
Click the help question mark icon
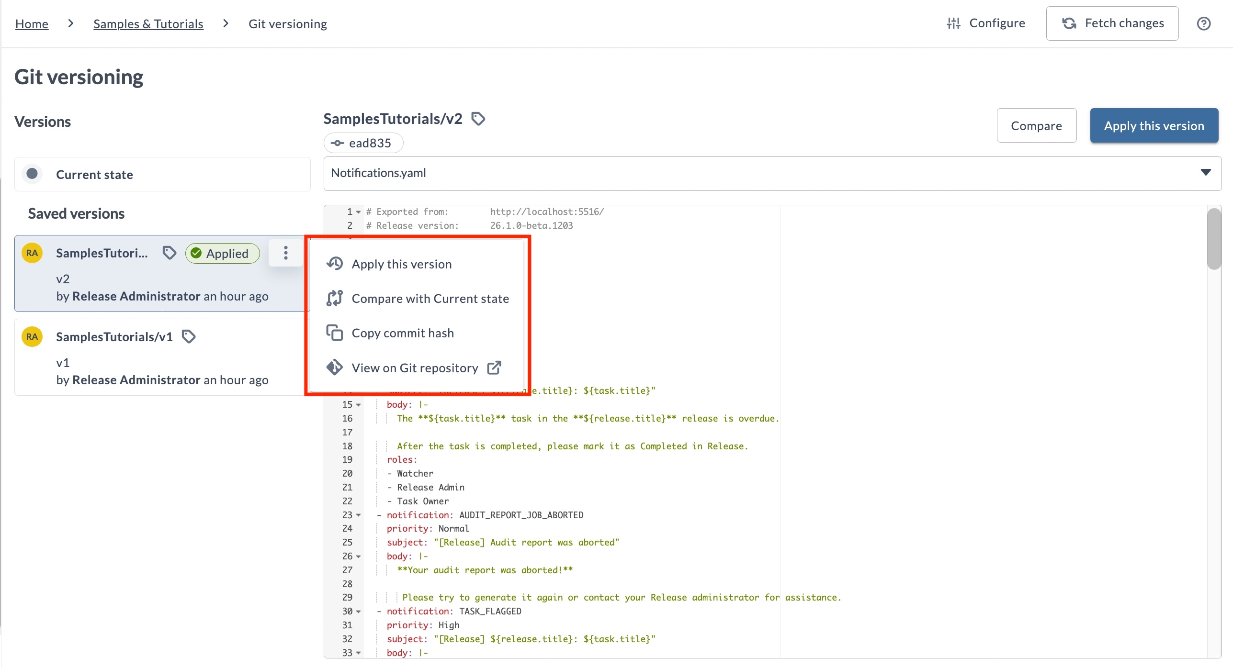1203,23
